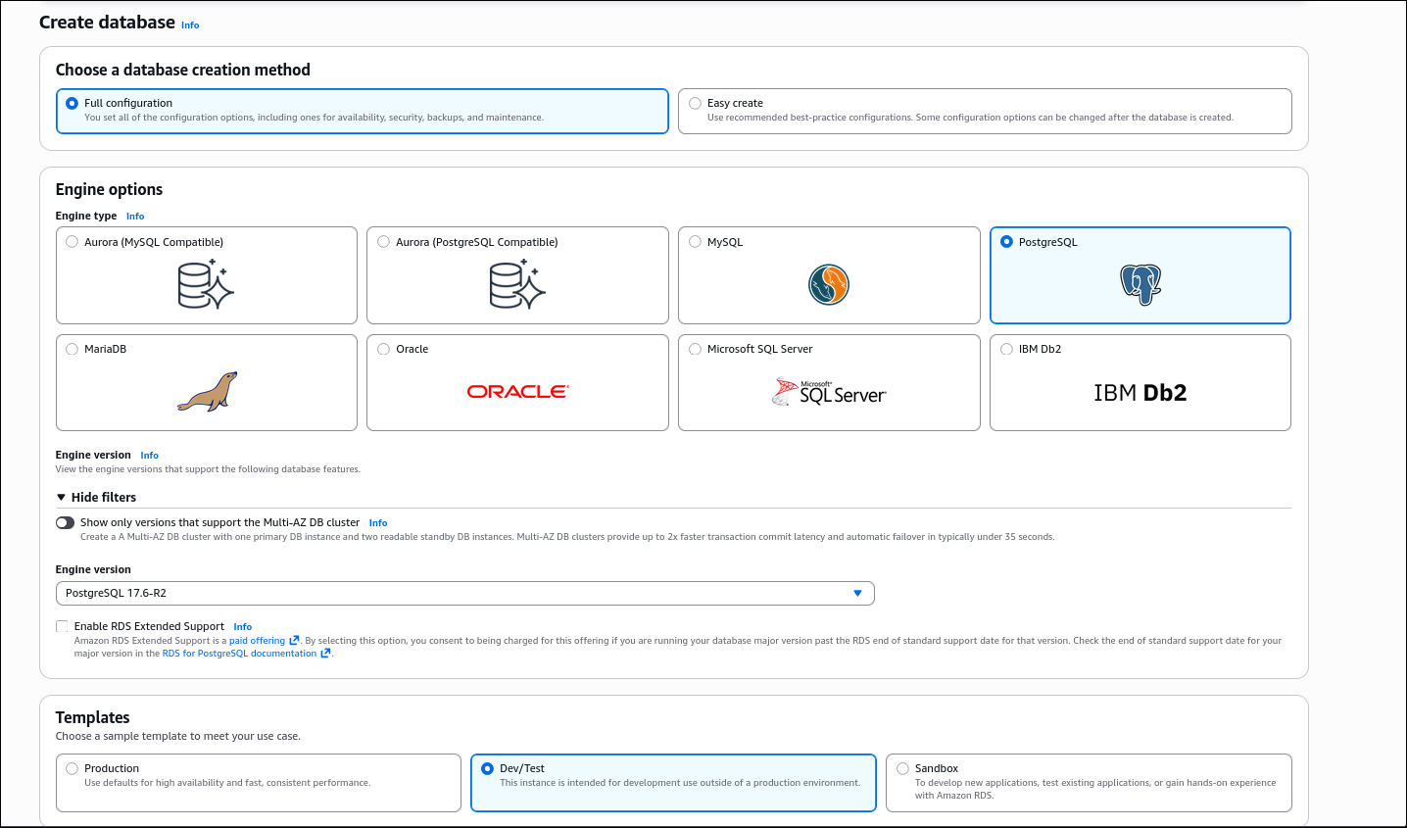Open the Engine version PostgreSQL 17.6-R2 dropdown
The width and height of the screenshot is (1407, 828).
click(x=464, y=594)
